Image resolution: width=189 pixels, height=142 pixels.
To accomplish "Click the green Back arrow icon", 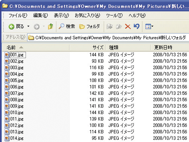I will pyautogui.click(x=12, y=26).
